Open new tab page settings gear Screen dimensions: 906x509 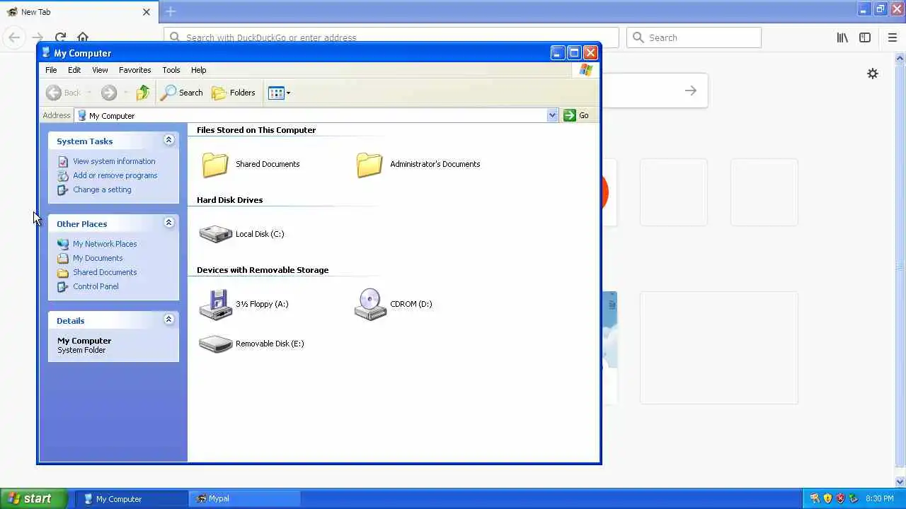click(x=873, y=74)
